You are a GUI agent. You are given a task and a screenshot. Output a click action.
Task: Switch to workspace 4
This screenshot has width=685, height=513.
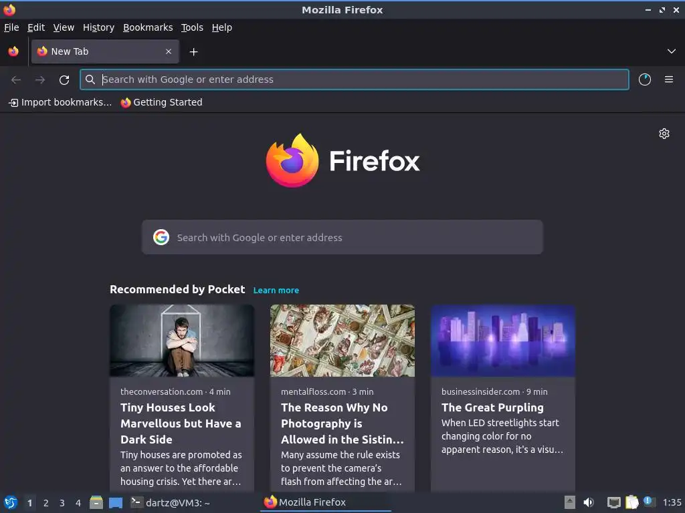[x=78, y=503]
